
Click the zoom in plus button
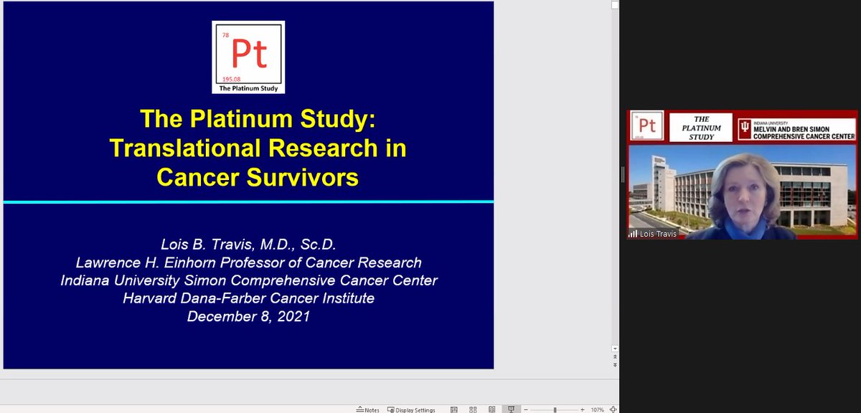coord(582,410)
